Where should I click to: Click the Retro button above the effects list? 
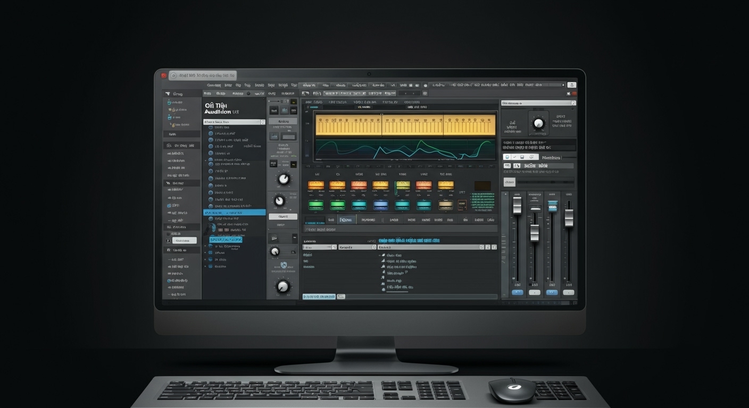point(283,121)
